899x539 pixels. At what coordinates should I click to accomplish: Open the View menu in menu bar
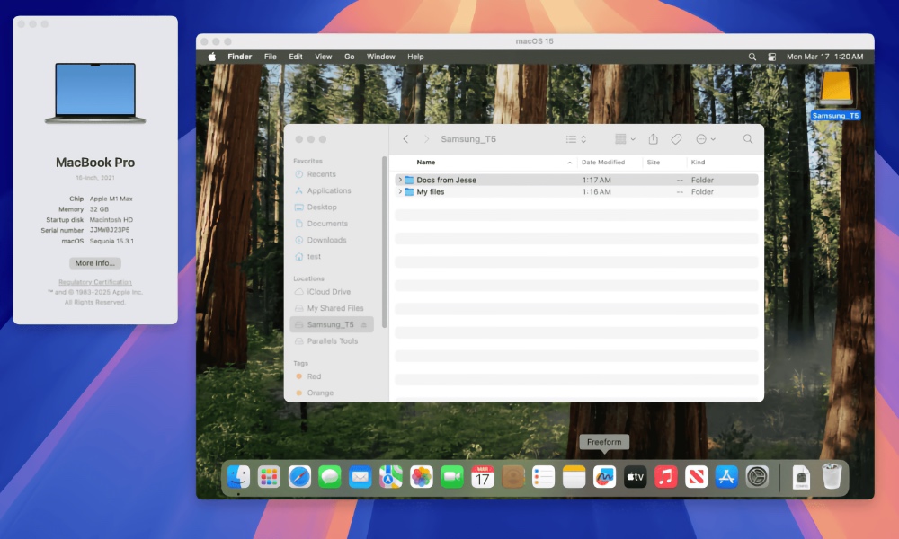(x=323, y=57)
